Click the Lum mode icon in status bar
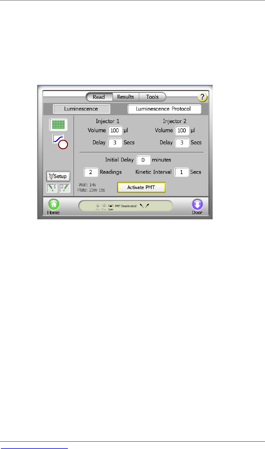 pos(111,206)
